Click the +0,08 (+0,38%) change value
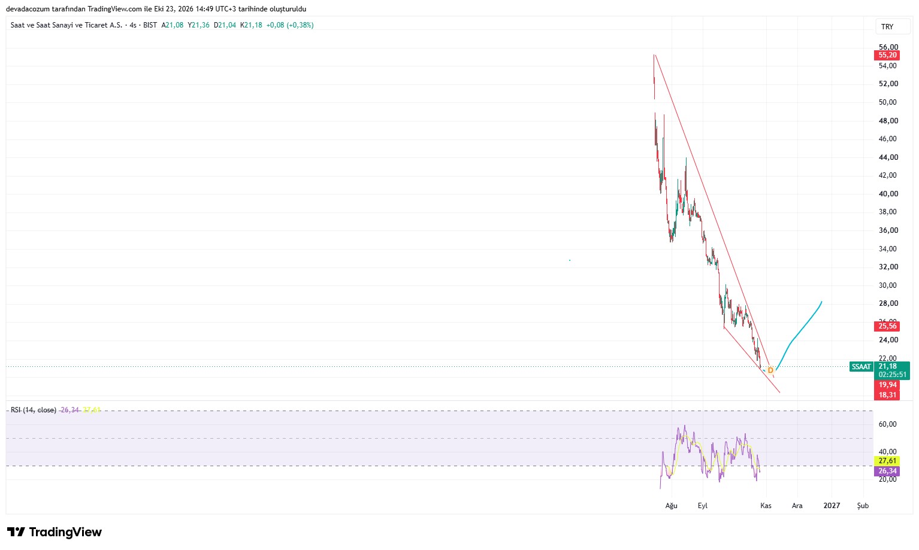 pyautogui.click(x=290, y=25)
